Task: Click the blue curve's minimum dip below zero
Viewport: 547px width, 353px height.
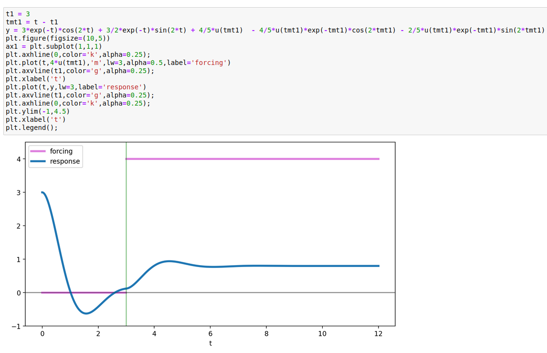Action: [86, 313]
